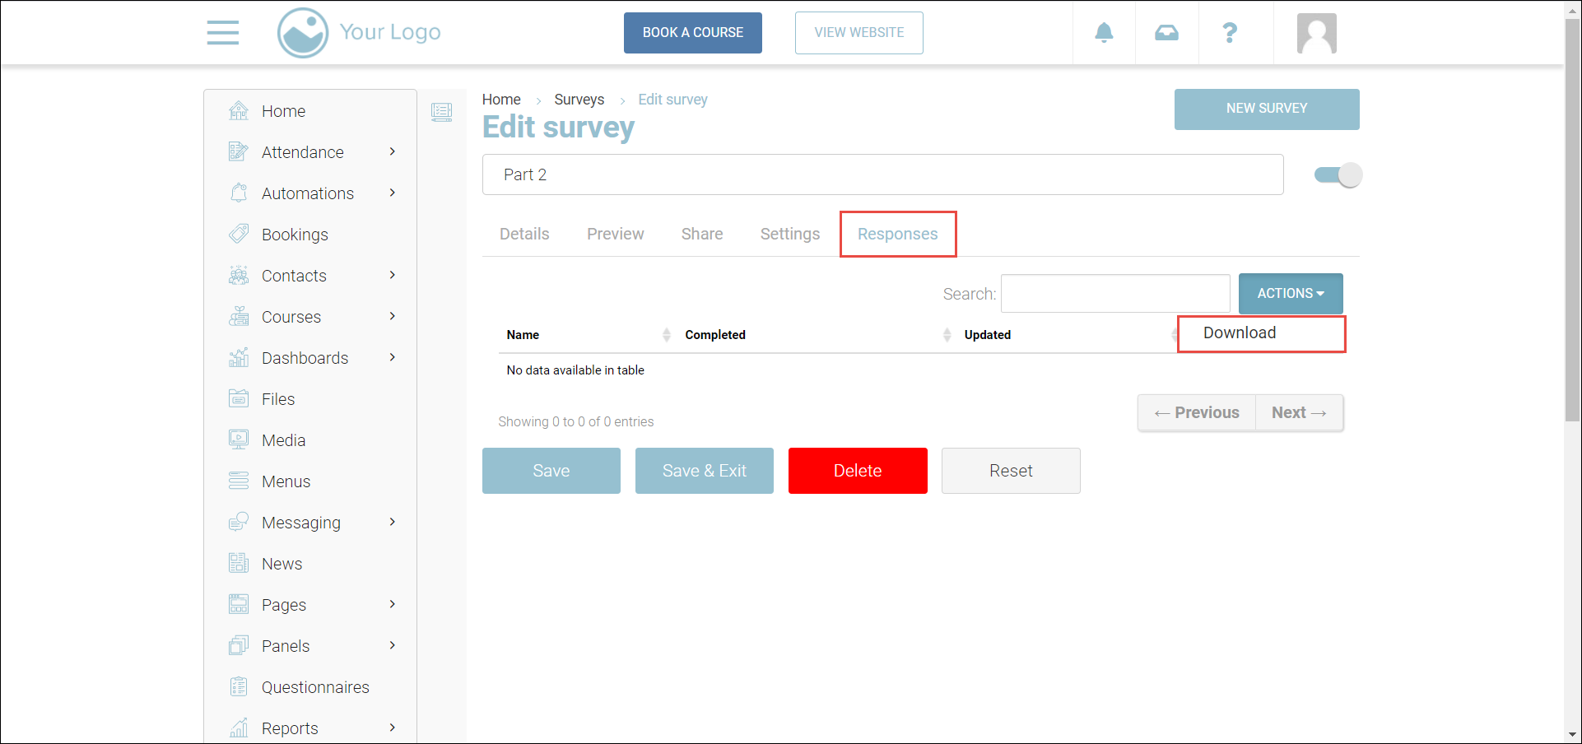This screenshot has height=744, width=1582.
Task: Click the Bookings tag icon
Action: [x=239, y=235]
